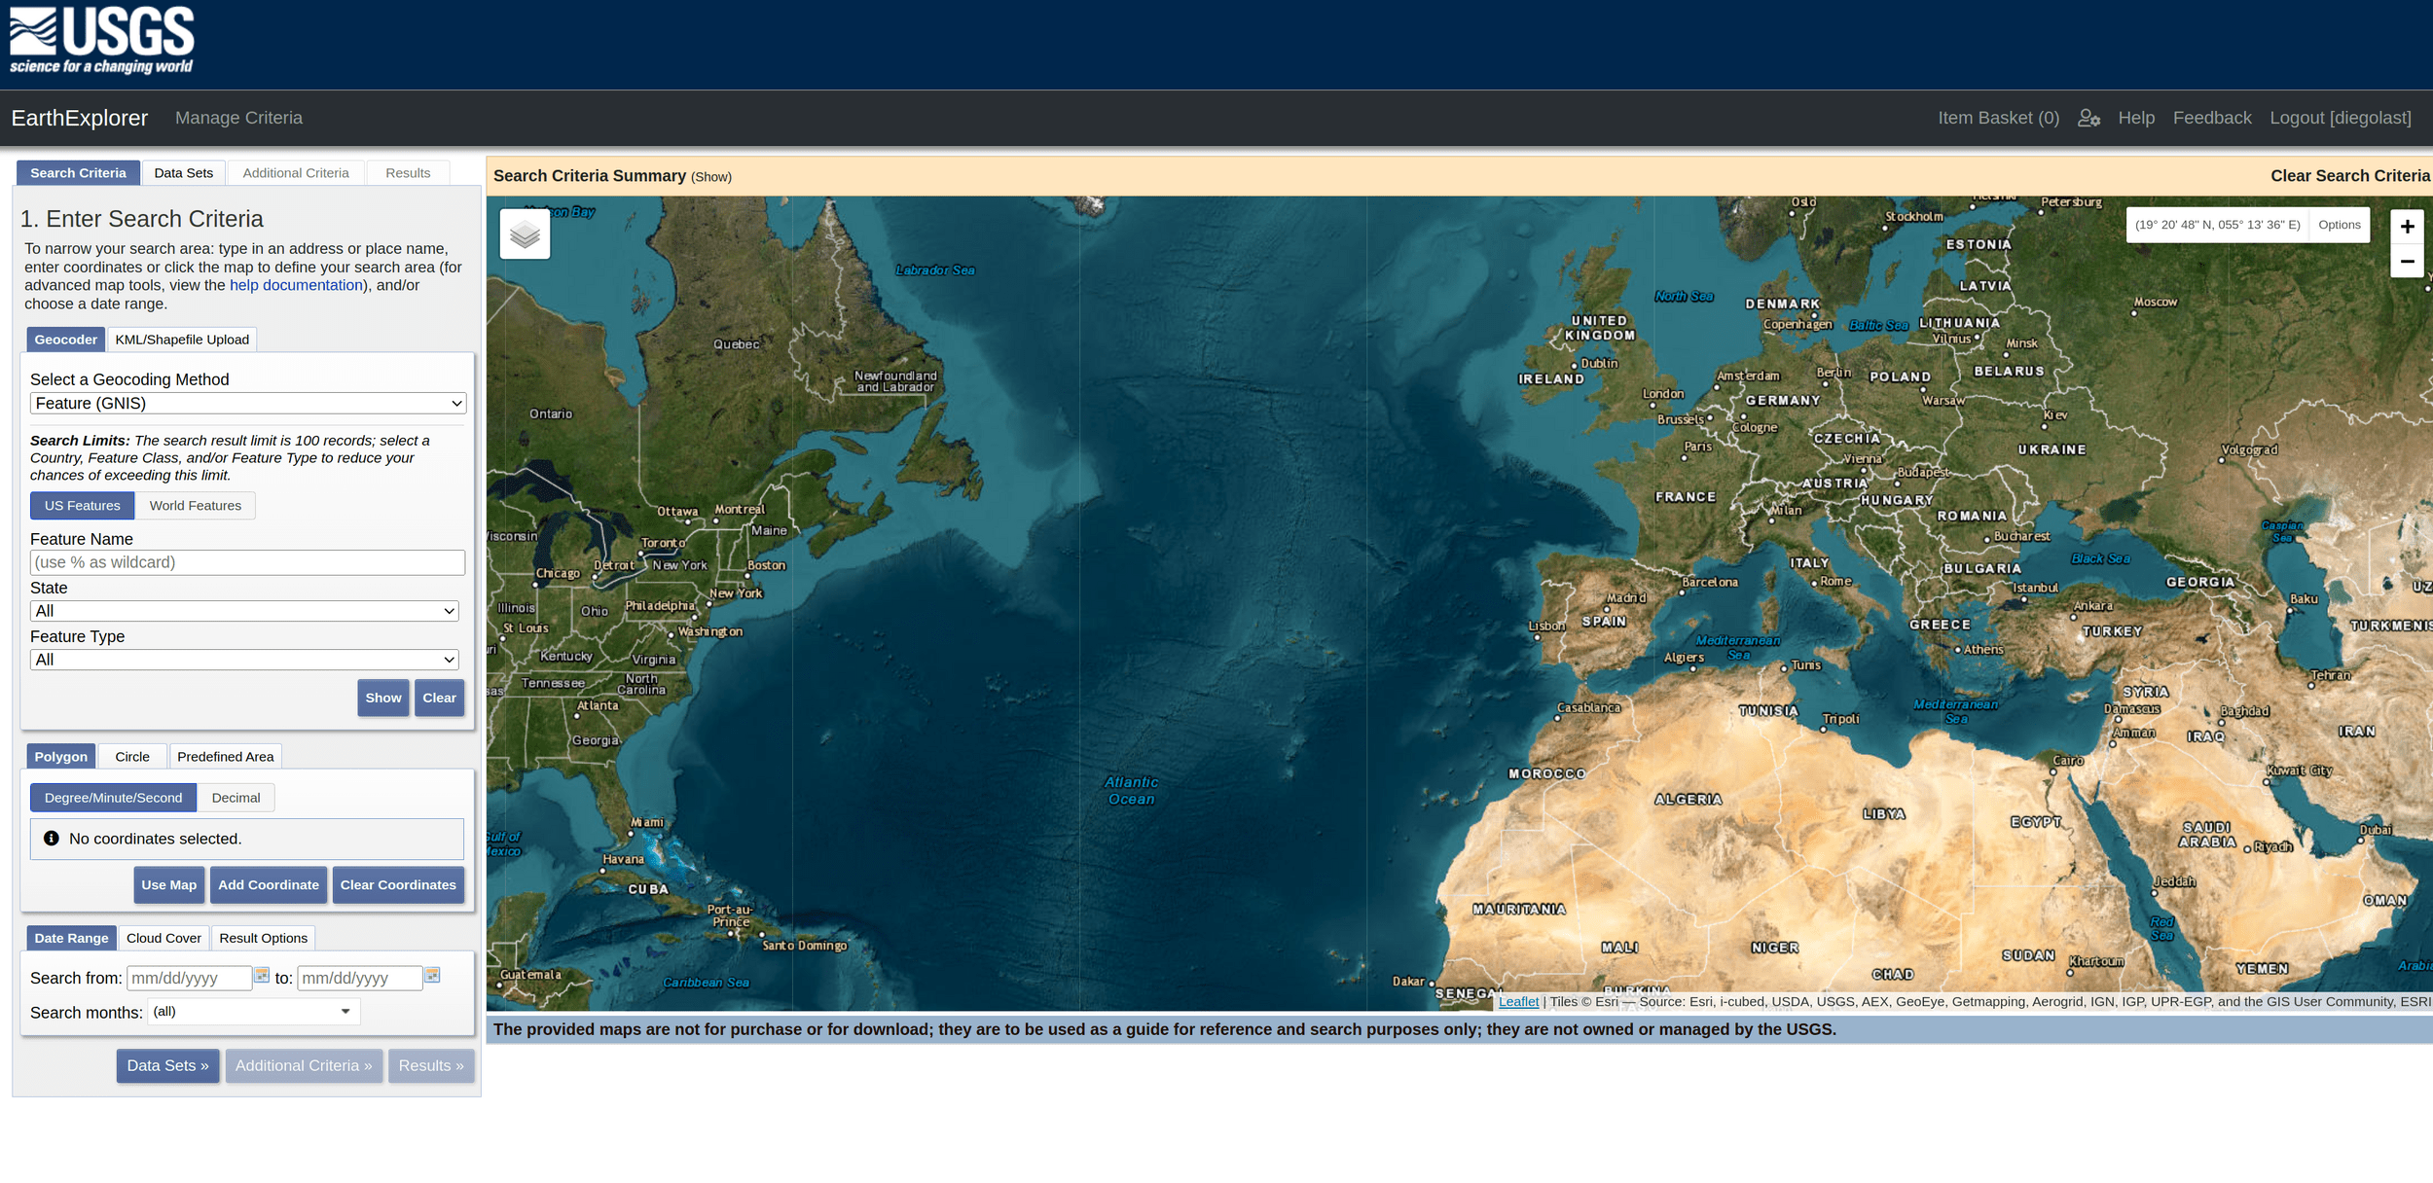
Task: Open the Search from calendar picker icon
Action: tap(262, 975)
